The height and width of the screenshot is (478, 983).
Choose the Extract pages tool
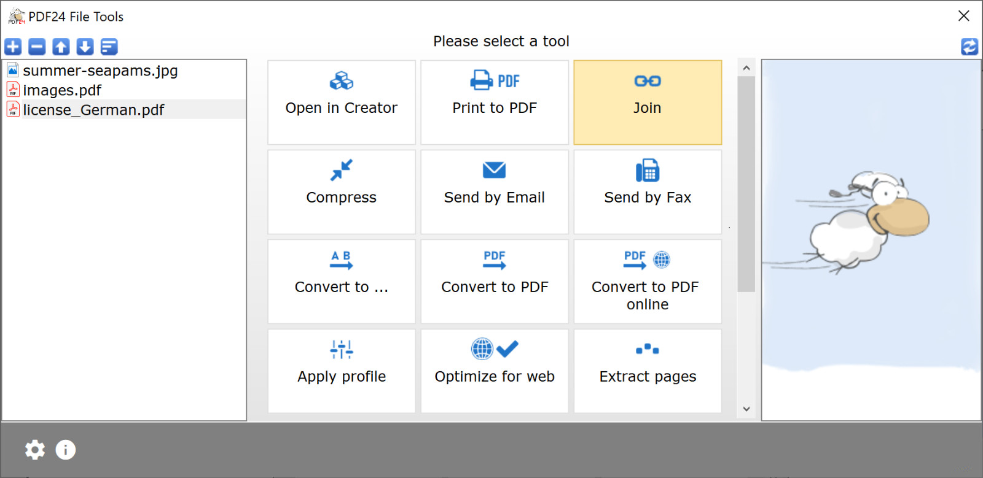tap(648, 371)
